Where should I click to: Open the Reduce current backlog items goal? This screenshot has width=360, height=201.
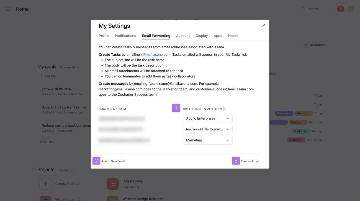click(x=66, y=125)
